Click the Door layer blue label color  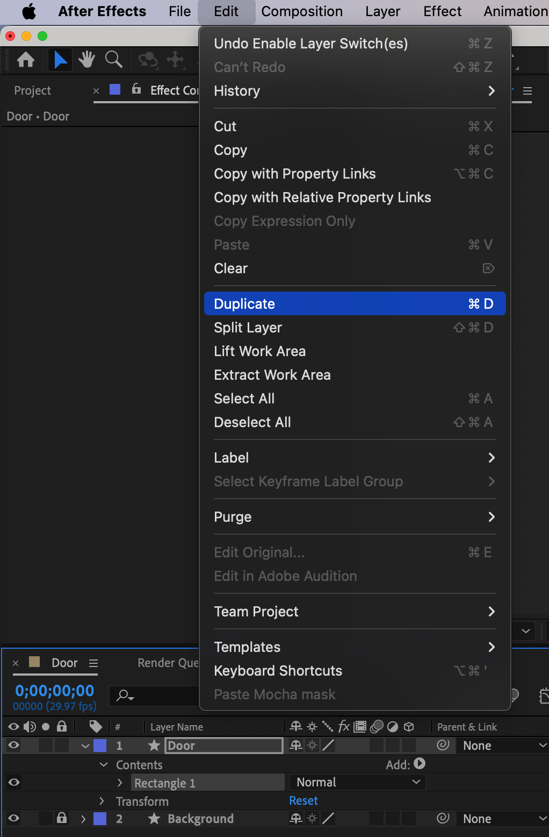[100, 746]
